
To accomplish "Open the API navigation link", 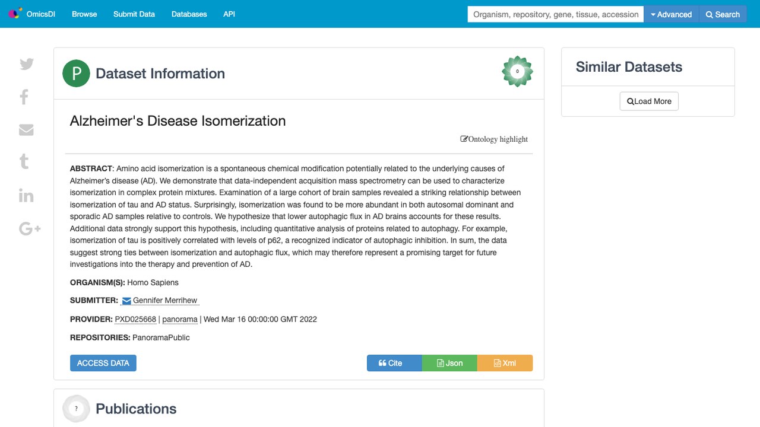I will click(229, 14).
